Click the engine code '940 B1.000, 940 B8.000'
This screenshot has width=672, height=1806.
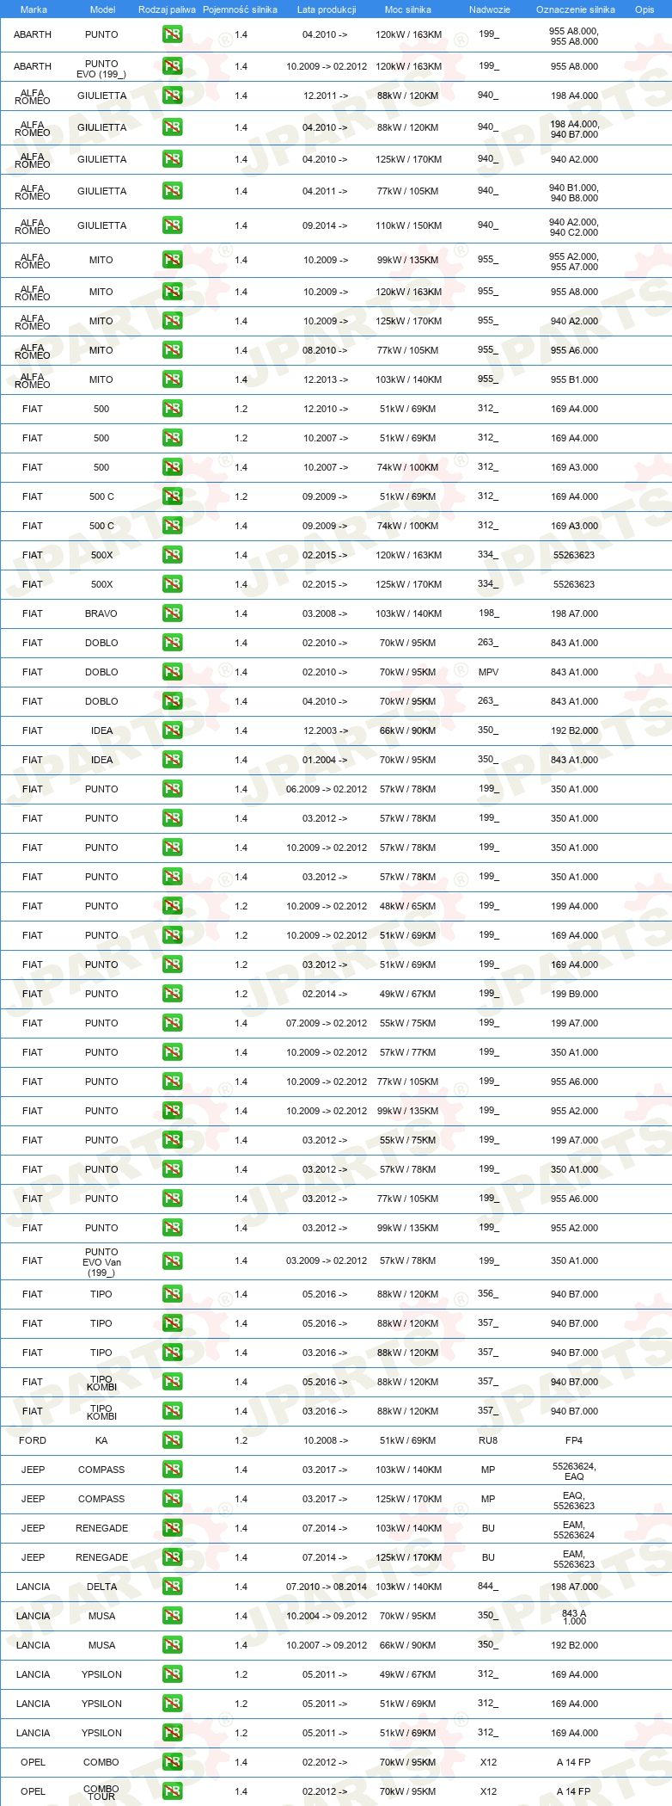coord(574,193)
